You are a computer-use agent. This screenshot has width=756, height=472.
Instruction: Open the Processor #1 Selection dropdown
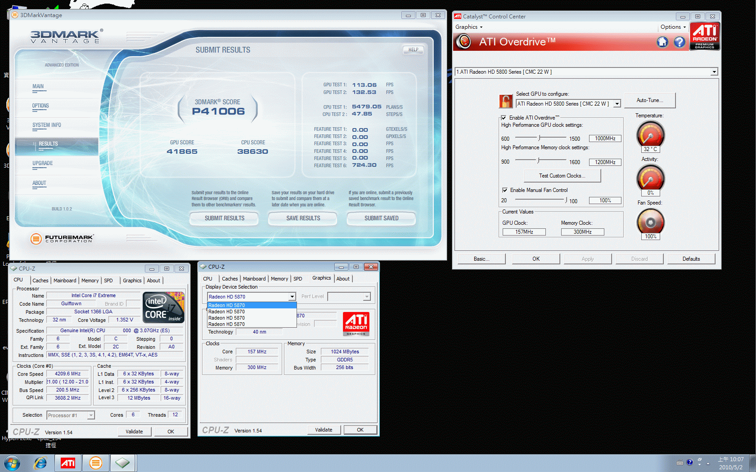click(x=91, y=415)
